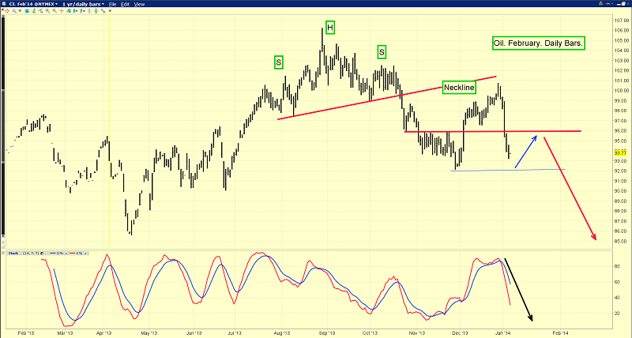The height and width of the screenshot is (338, 632).
Task: Click the Oil. February. Daily Bars. label
Action: pos(539,43)
